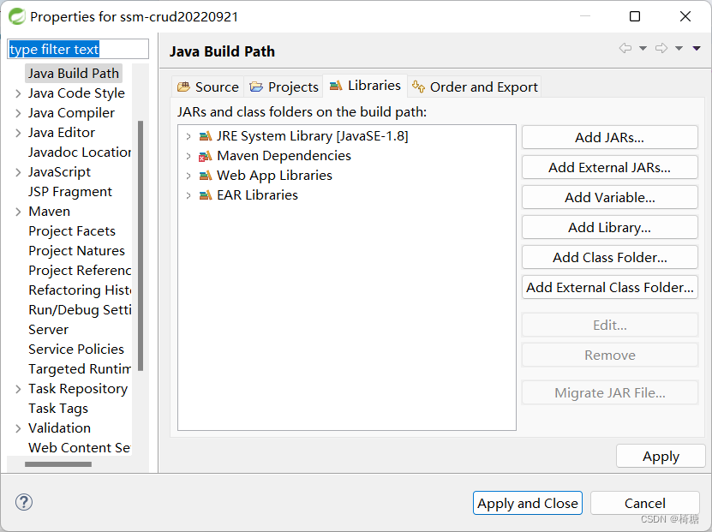
Task: Click Add Variable... button
Action: 610,197
